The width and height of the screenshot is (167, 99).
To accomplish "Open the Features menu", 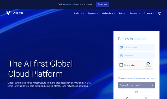I will pos(92,13).
